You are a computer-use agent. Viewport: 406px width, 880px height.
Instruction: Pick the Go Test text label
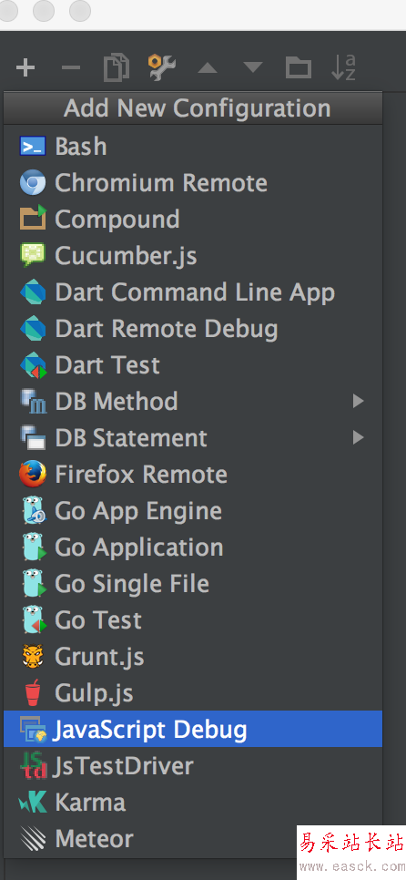pyautogui.click(x=98, y=620)
